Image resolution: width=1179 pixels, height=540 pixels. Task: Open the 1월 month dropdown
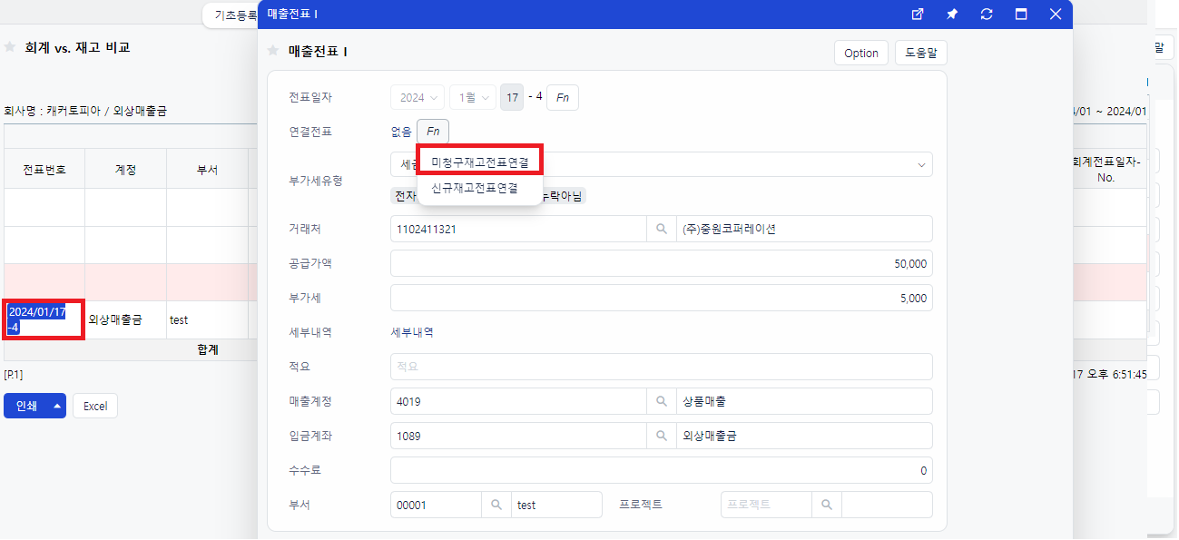click(x=473, y=97)
